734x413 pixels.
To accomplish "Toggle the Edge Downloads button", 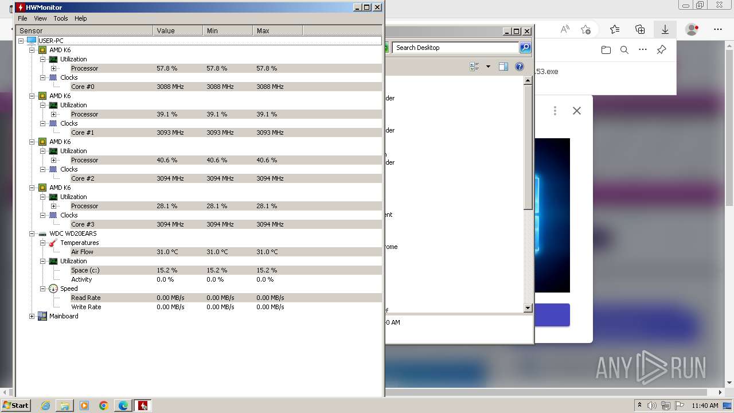I will pyautogui.click(x=665, y=29).
